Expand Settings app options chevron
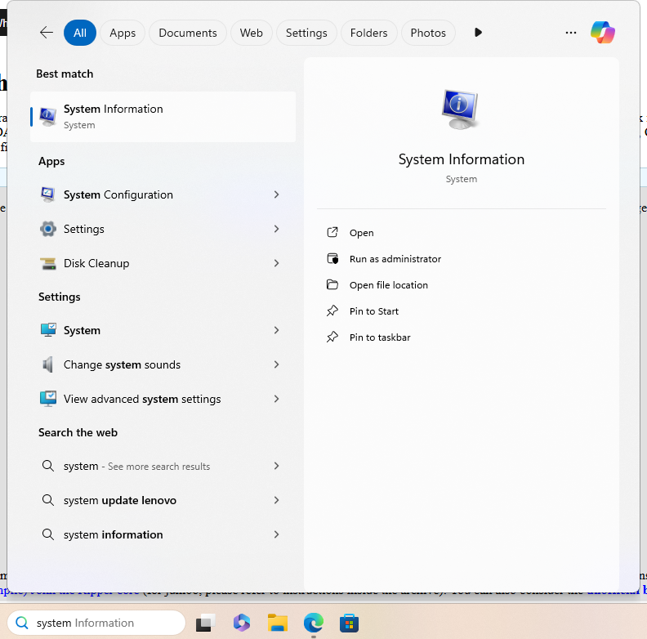This screenshot has width=647, height=639. (276, 229)
